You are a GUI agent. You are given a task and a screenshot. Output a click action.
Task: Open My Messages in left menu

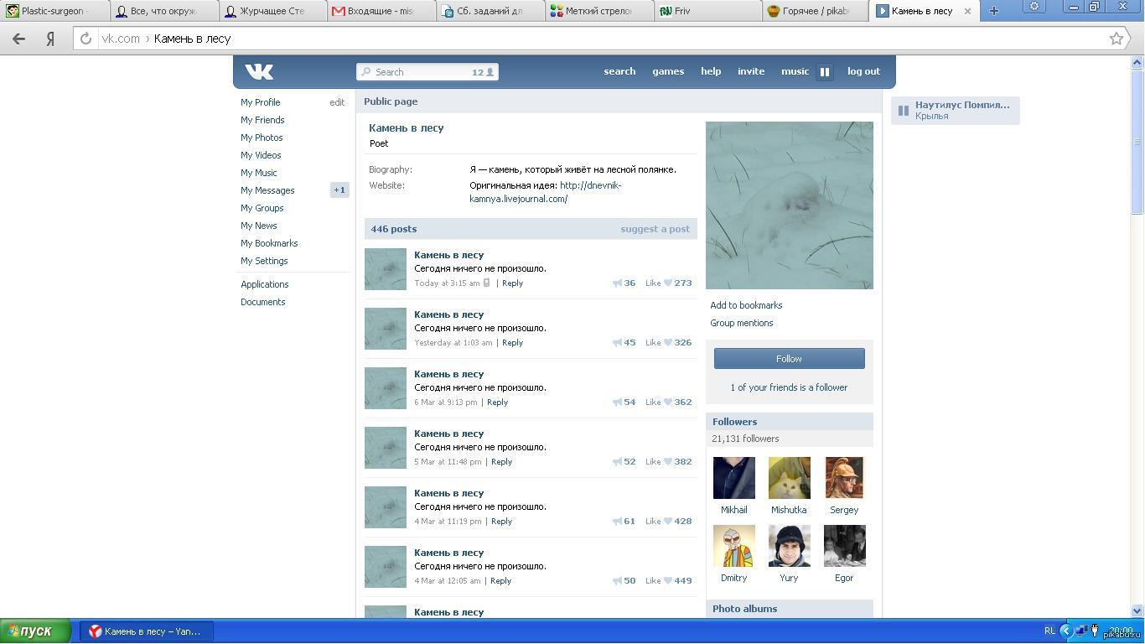[x=267, y=190]
